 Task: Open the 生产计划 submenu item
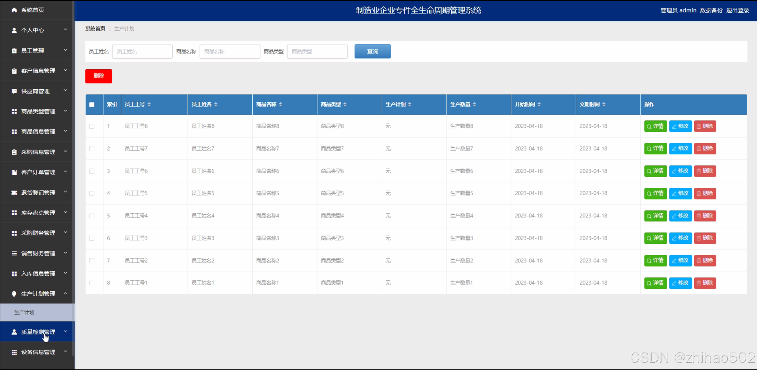(x=24, y=312)
